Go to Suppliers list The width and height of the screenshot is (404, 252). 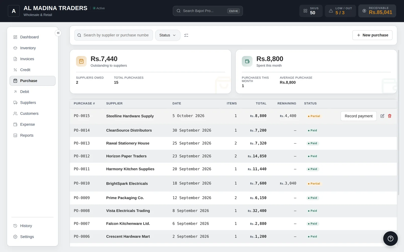[x=33, y=103]
